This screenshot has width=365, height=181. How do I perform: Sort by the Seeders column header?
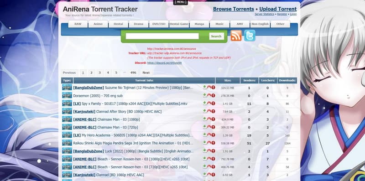coord(249,81)
